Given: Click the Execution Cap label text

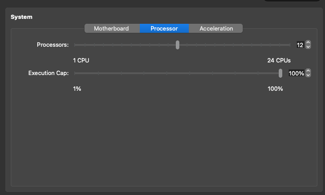Looking at the screenshot, I should 48,73.
